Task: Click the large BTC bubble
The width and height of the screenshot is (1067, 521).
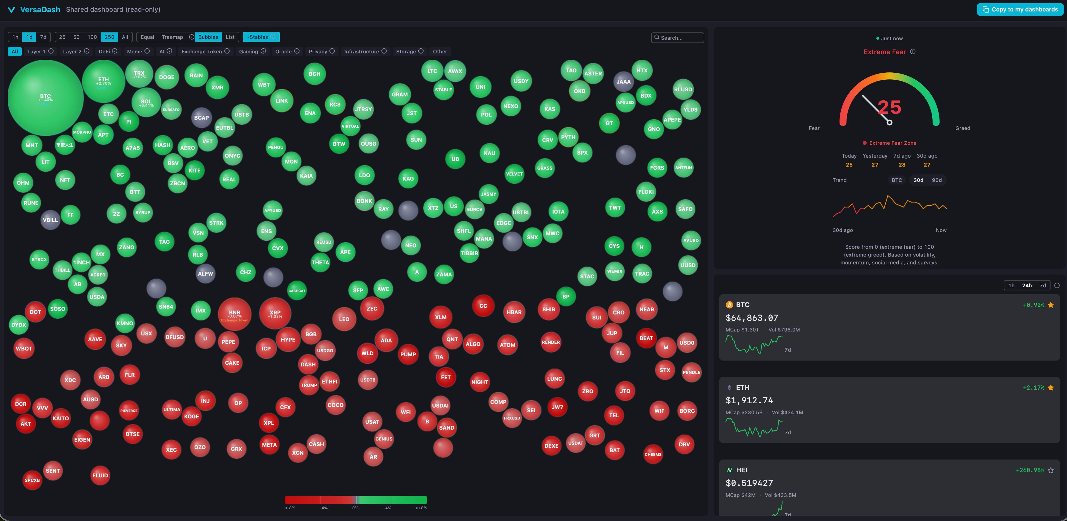Action: (46, 98)
